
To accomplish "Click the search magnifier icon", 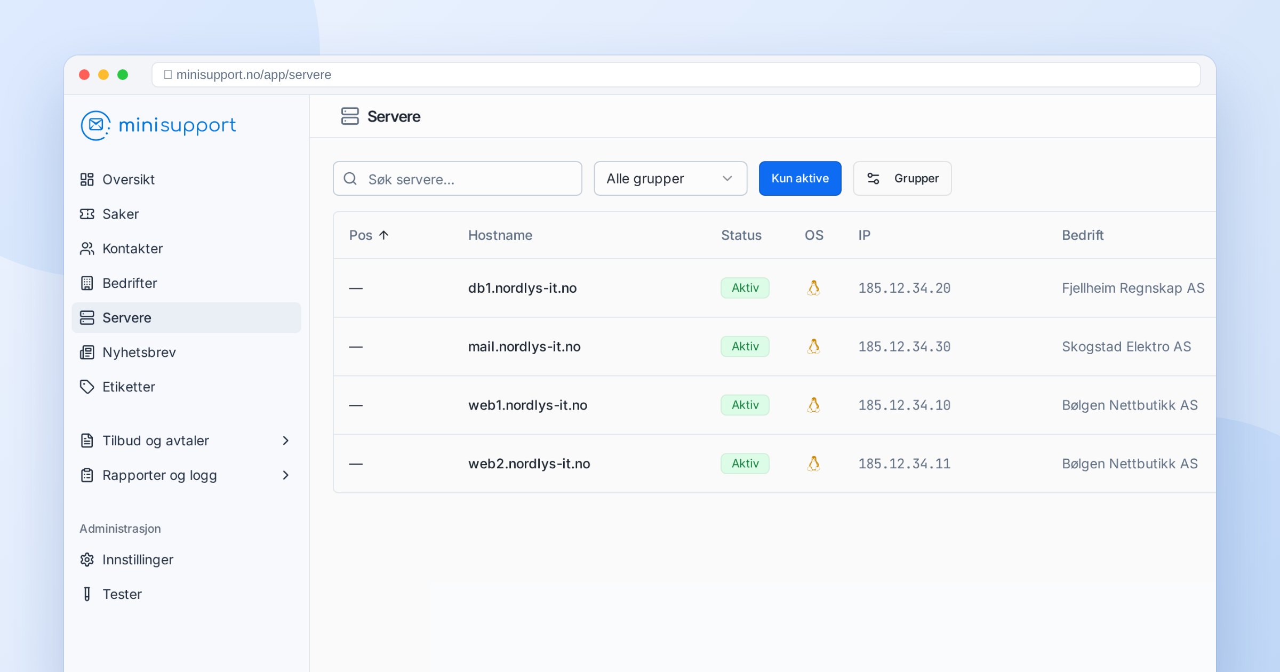I will (x=350, y=179).
